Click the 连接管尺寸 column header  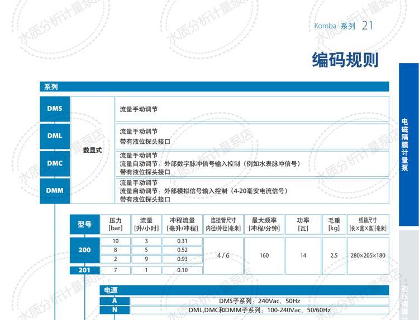pyautogui.click(x=223, y=224)
